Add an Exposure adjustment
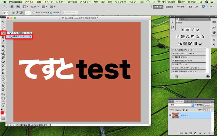217x136 pixels. [x=198, y=30]
